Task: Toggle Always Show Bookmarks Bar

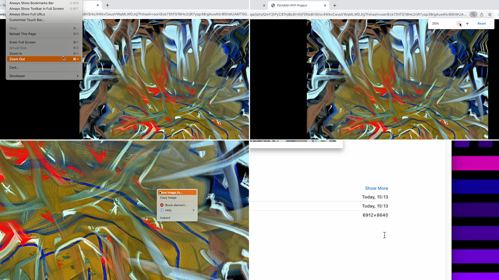Action: [x=31, y=3]
